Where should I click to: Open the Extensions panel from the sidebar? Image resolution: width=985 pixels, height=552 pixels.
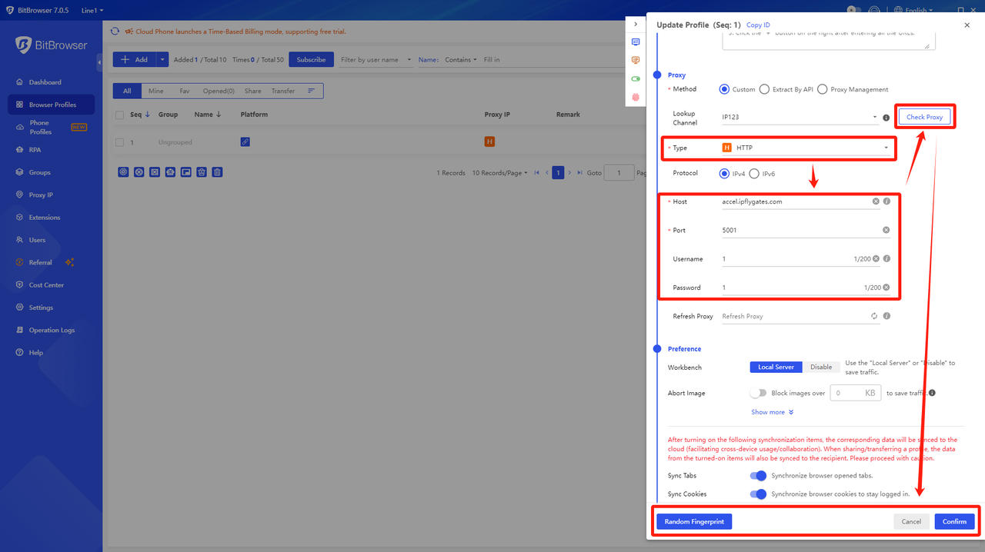click(x=46, y=217)
